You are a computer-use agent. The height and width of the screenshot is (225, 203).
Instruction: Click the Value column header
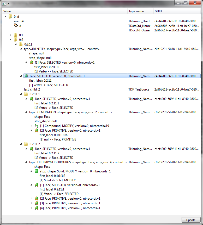65,11
